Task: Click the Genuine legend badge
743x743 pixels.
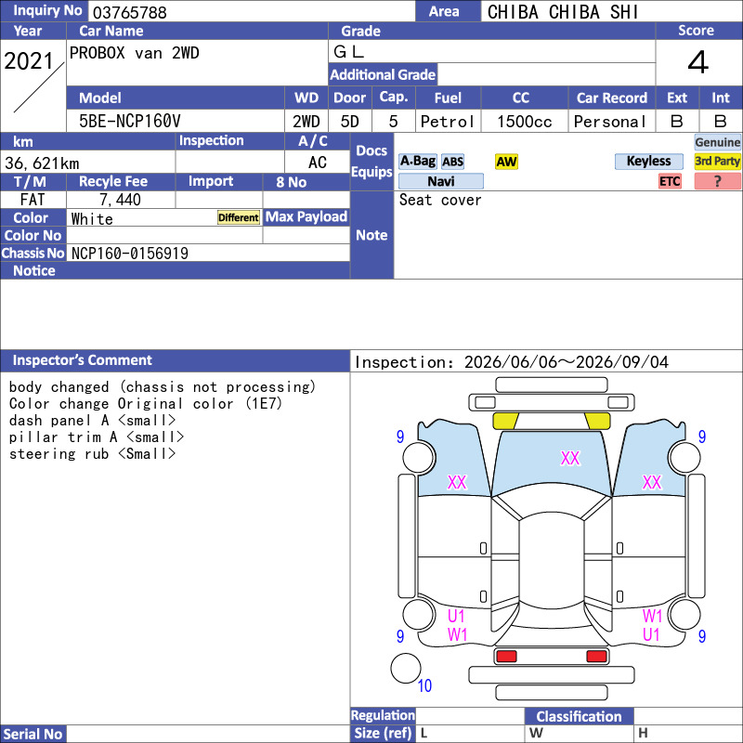Action: pos(717,142)
